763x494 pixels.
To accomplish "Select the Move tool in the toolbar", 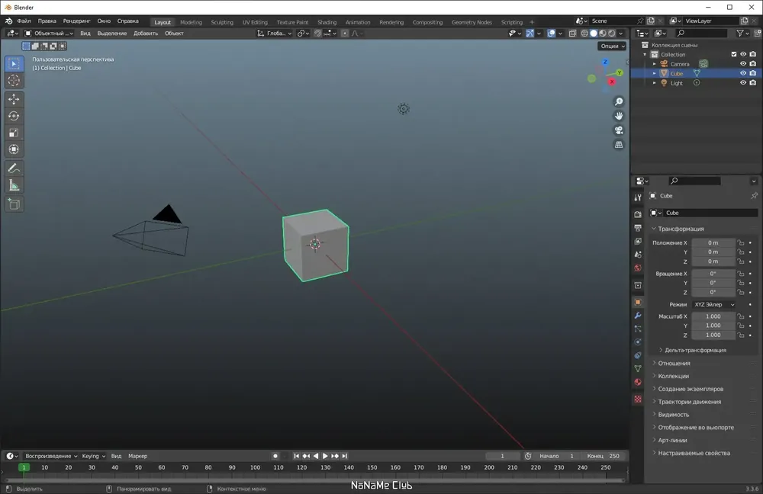I will 14,99.
